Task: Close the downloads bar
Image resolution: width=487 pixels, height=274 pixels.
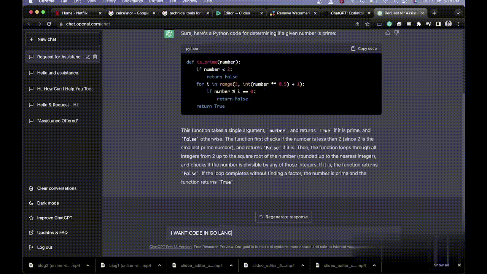Action: 459,265
